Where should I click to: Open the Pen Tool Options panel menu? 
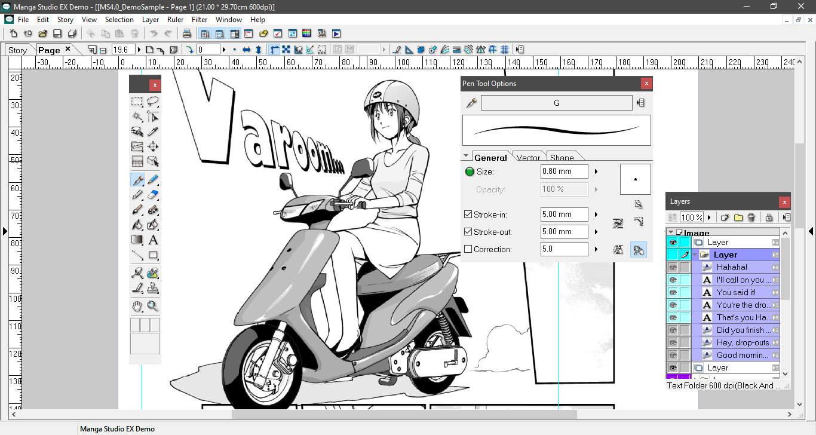click(x=640, y=103)
